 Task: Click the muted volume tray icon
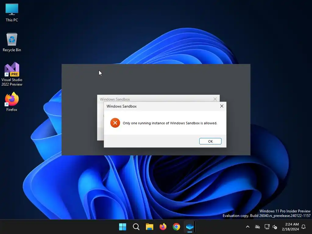(x=275, y=227)
